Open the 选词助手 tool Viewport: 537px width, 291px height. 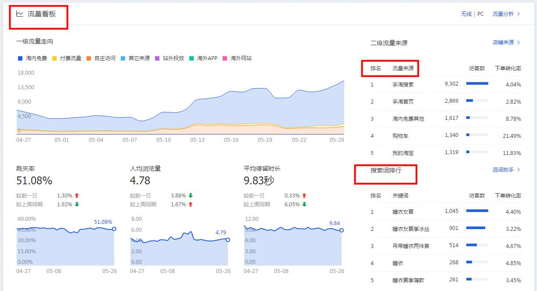504,170
